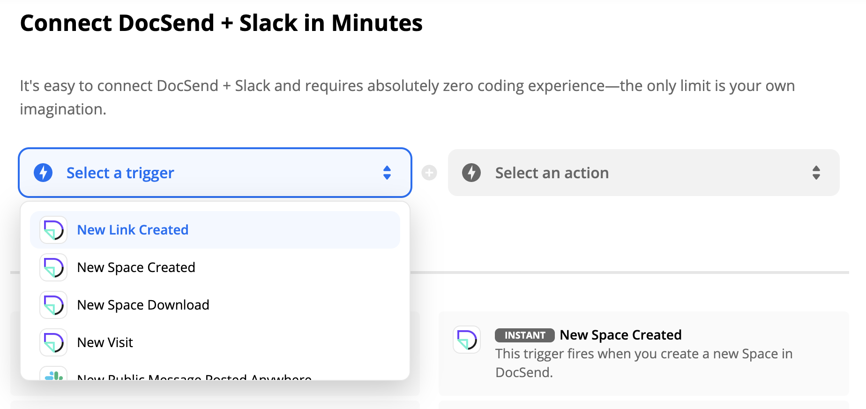Click DocSend icon beside New Space Created option
The width and height of the screenshot is (866, 409).
coord(53,267)
